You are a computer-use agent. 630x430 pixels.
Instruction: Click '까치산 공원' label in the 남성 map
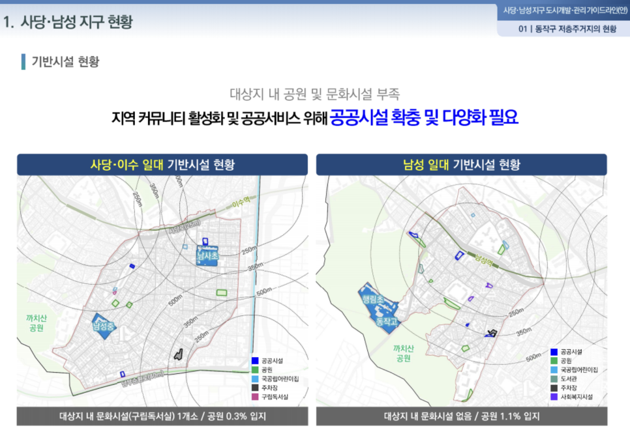point(404,353)
